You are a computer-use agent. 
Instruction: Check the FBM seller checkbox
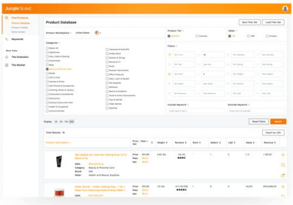pyautogui.click(x=248, y=36)
